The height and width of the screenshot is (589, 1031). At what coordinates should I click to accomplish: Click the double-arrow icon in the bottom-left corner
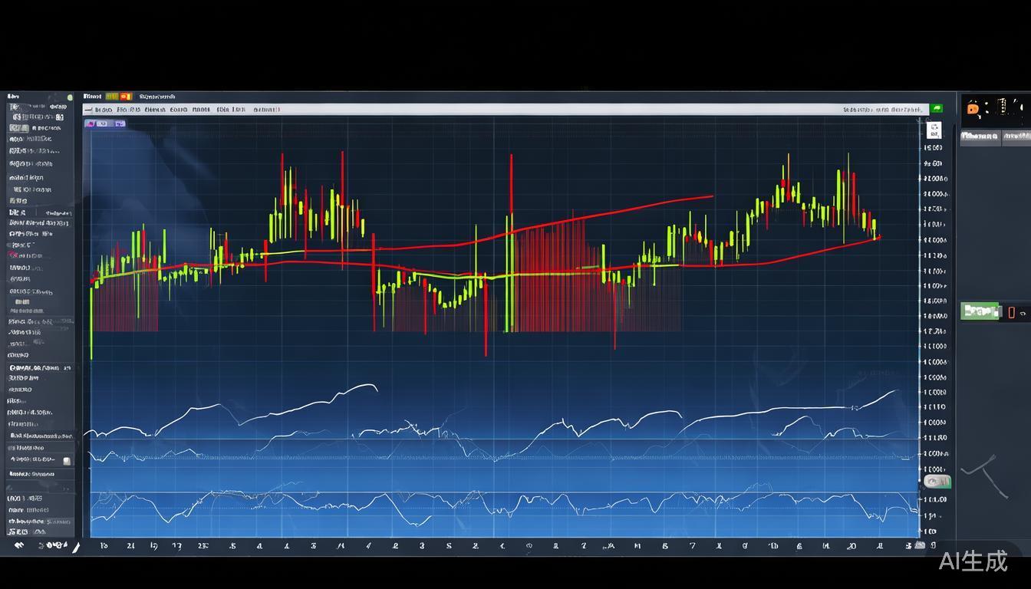point(19,545)
